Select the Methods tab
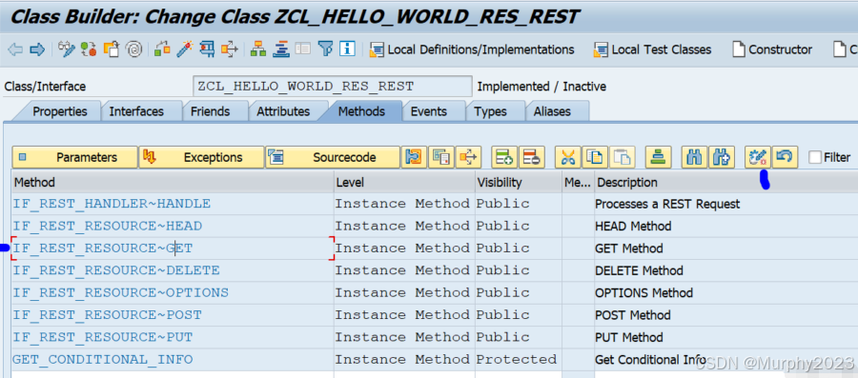This screenshot has height=378, width=858. tap(361, 111)
